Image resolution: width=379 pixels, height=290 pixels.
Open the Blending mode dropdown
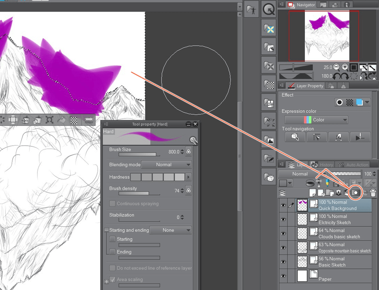[166, 165]
